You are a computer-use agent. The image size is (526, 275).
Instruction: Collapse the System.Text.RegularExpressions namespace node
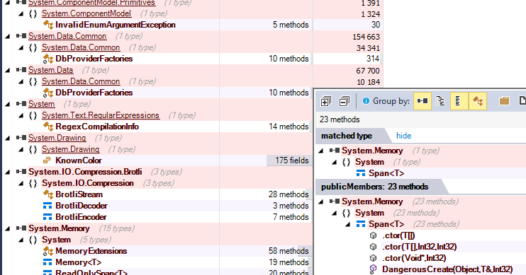click(21, 115)
